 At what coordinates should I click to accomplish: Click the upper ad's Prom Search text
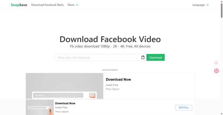[x=113, y=89]
